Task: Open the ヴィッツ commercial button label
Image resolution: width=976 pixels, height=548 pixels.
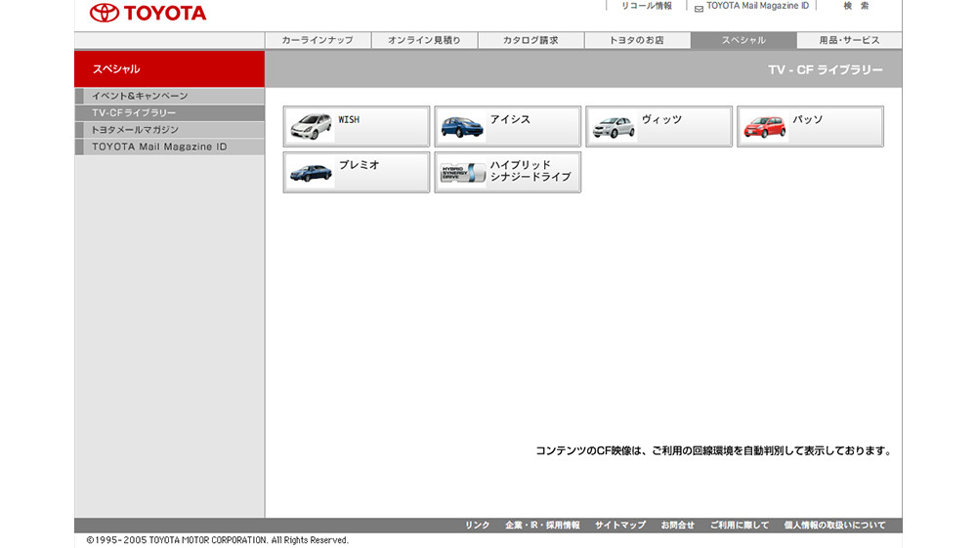Action: [x=661, y=119]
